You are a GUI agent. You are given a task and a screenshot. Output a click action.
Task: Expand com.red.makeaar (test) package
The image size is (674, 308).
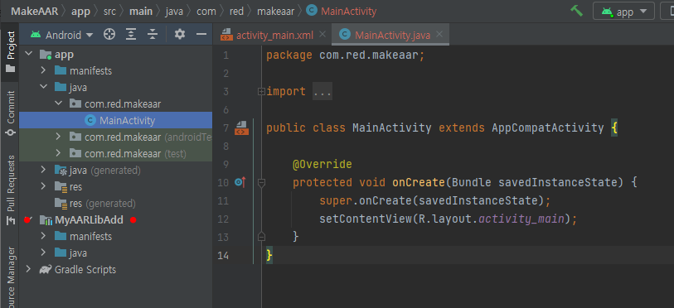59,153
